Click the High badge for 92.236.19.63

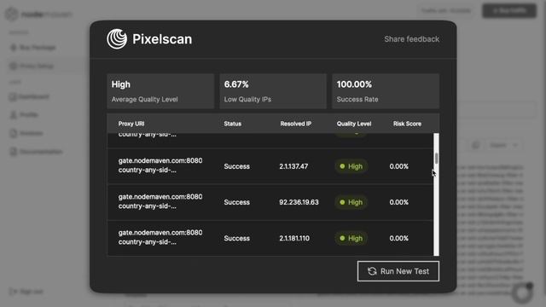click(351, 202)
